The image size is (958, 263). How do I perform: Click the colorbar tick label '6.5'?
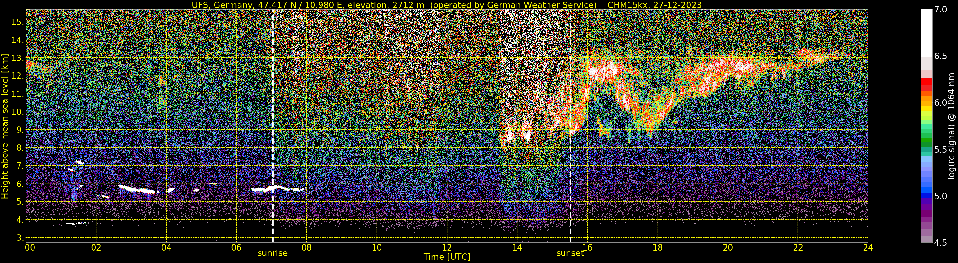(x=940, y=56)
